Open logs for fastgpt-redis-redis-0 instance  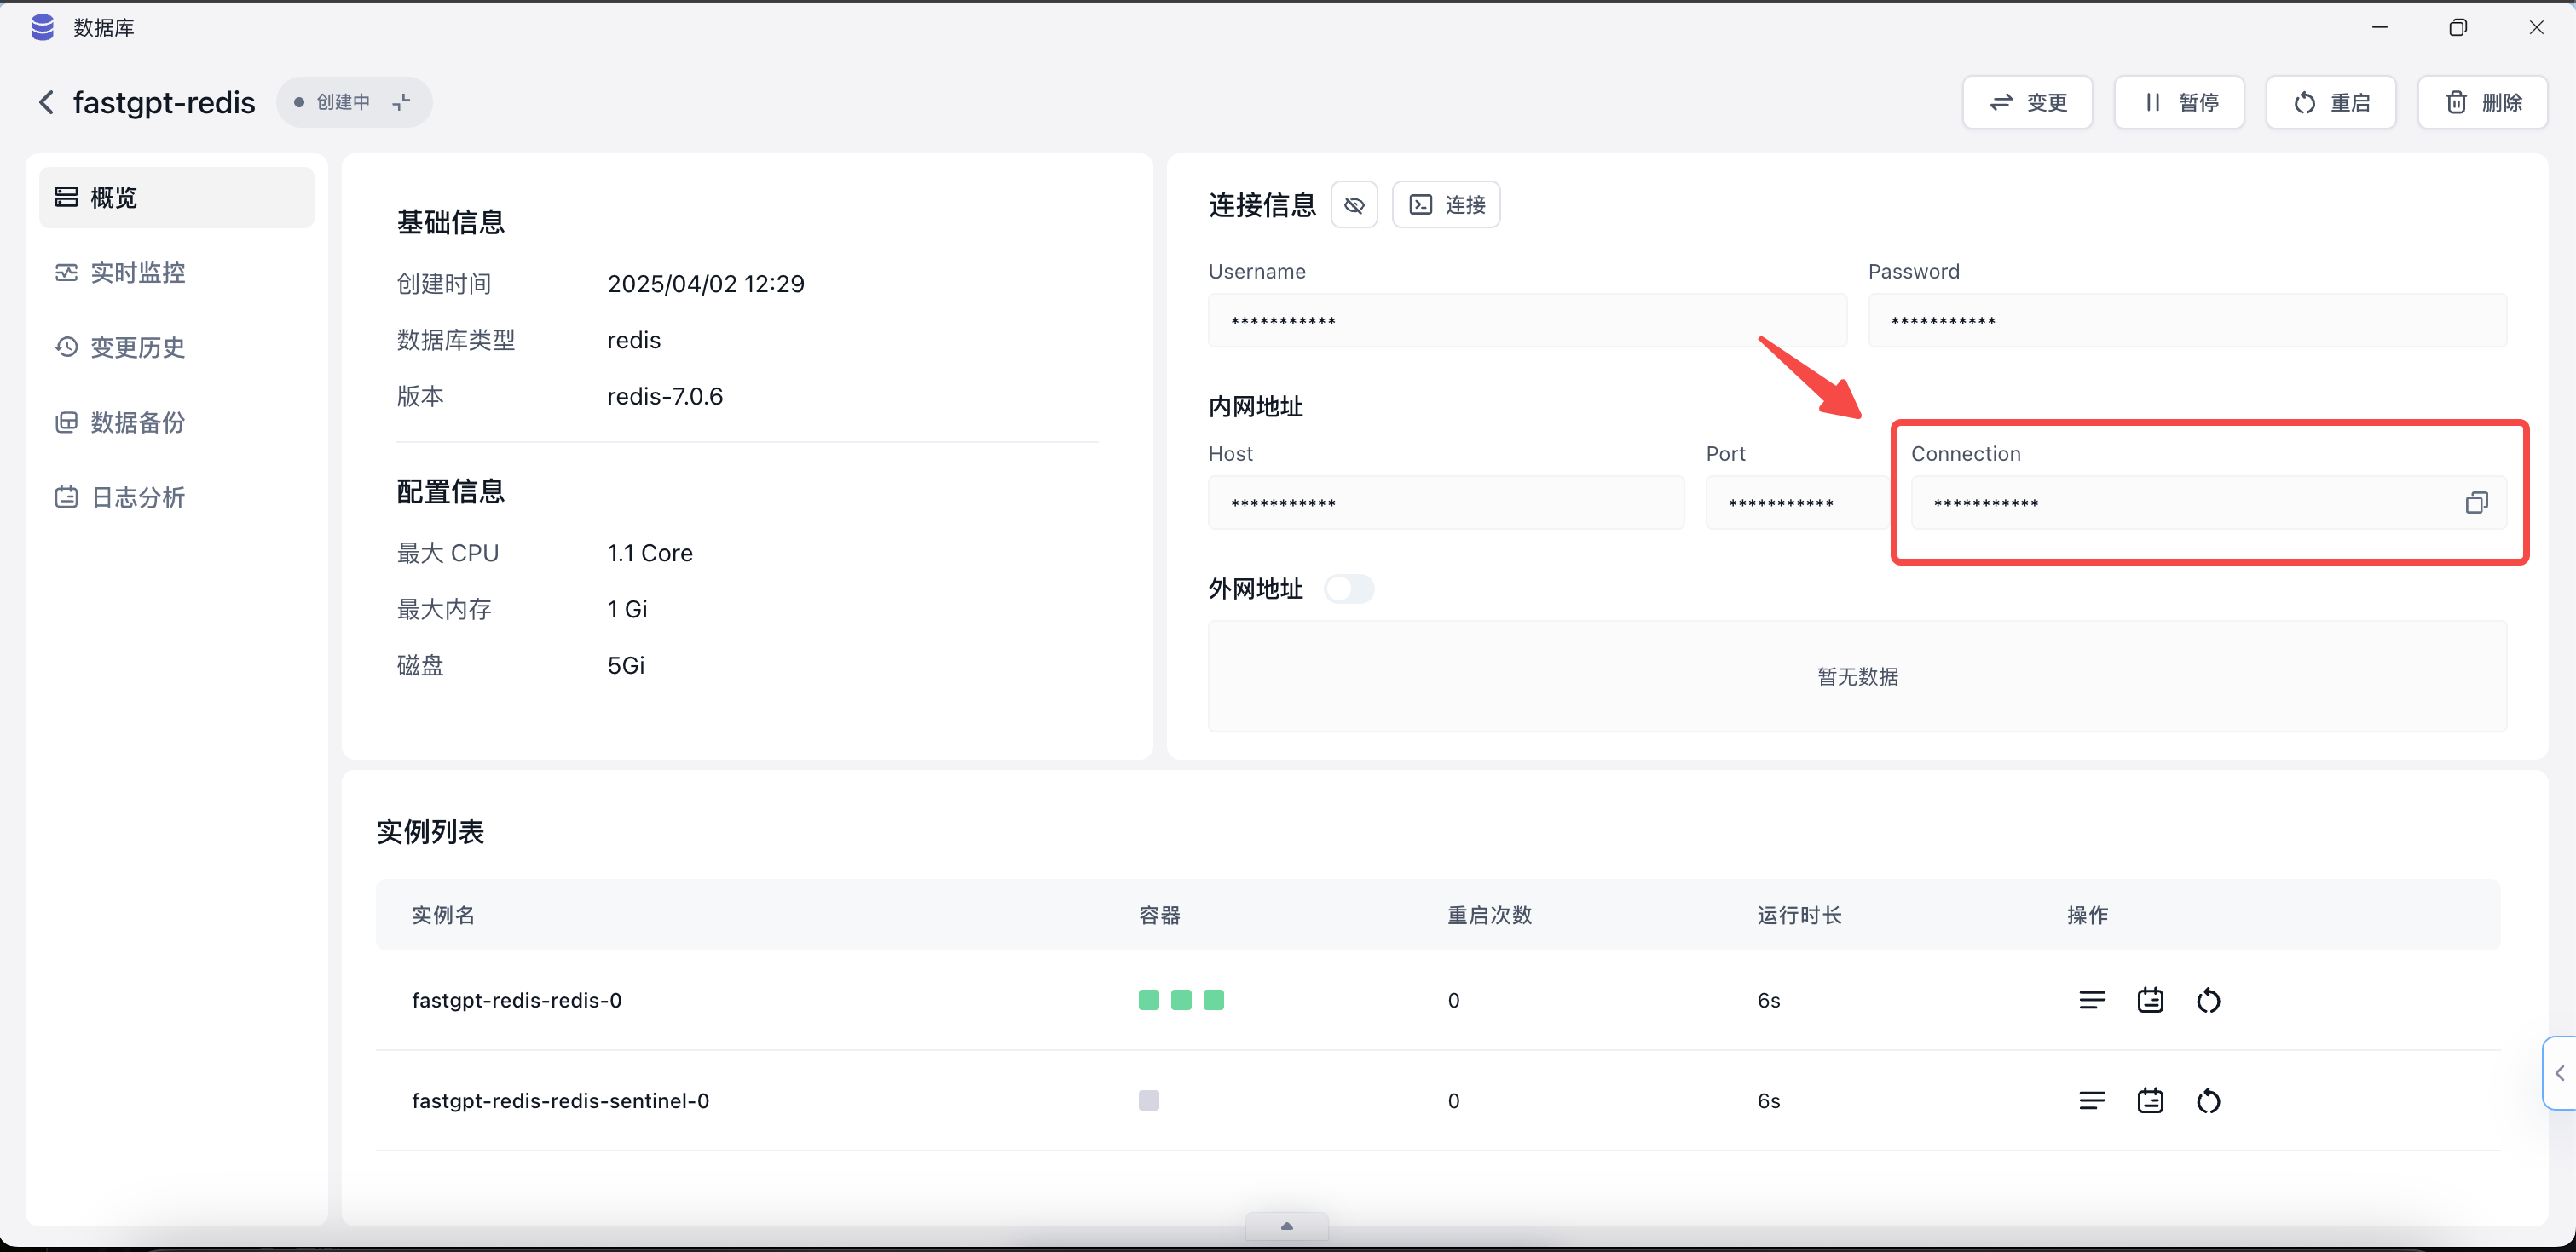(2092, 1000)
